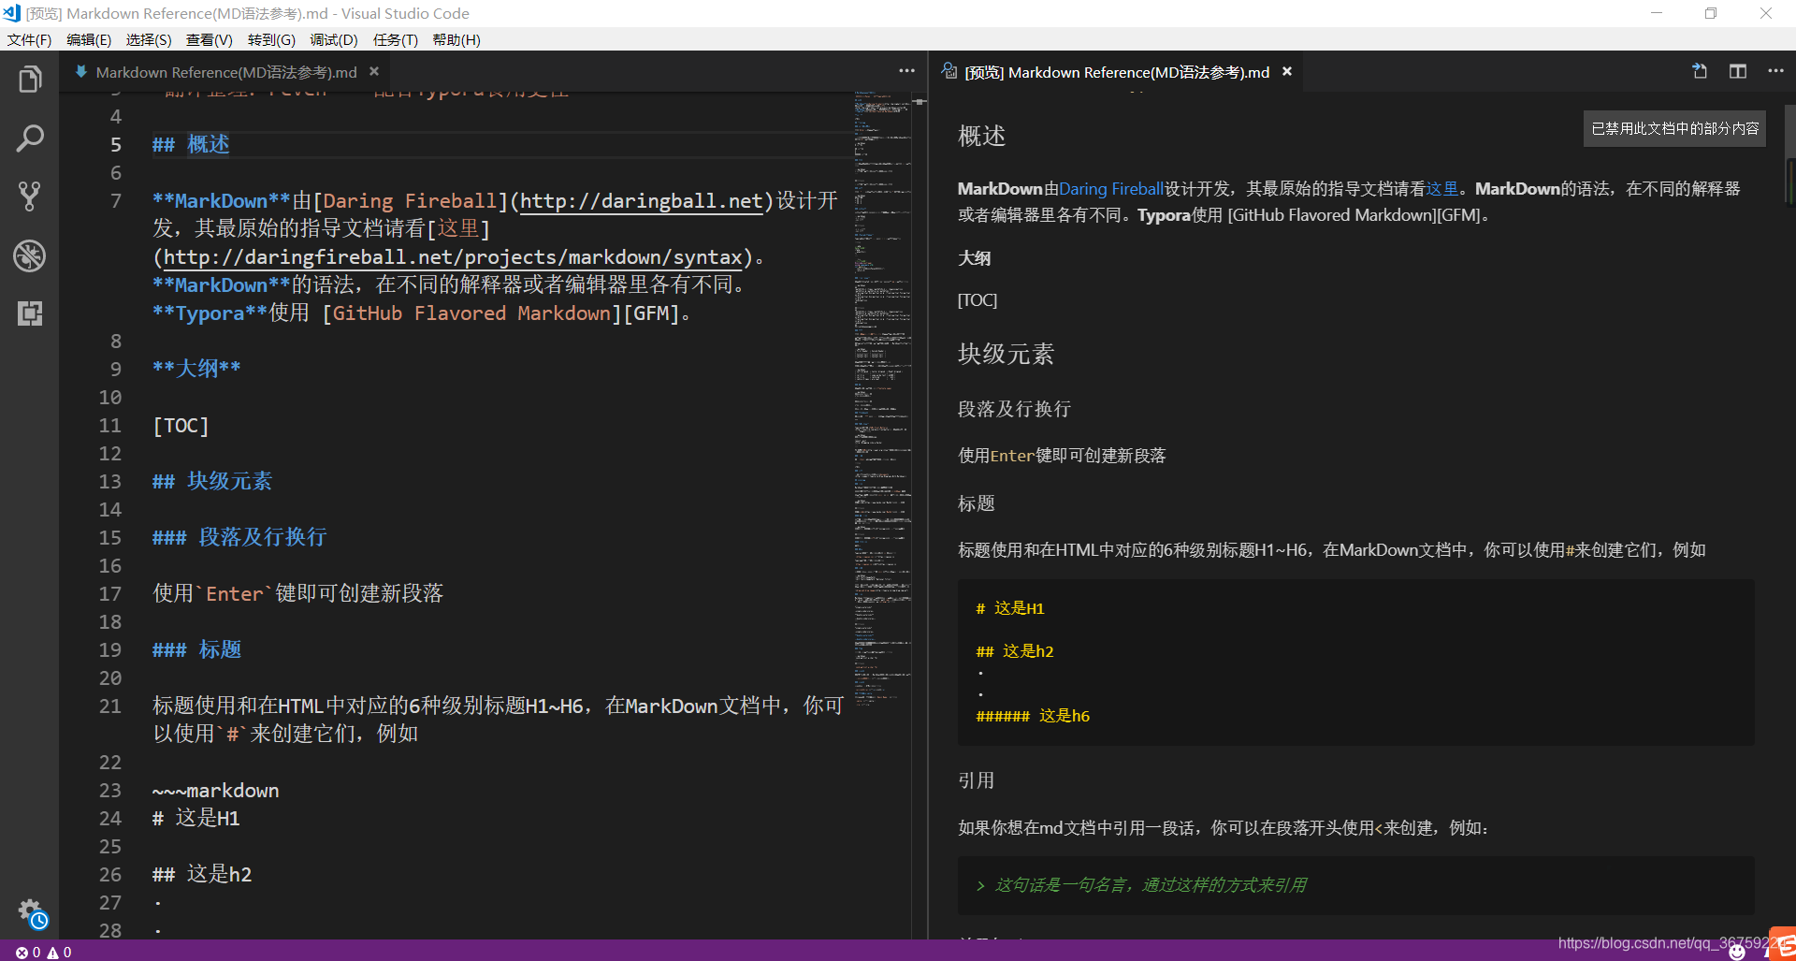Open editor more actions ellipsis
This screenshot has height=961, width=1796.
click(x=906, y=71)
